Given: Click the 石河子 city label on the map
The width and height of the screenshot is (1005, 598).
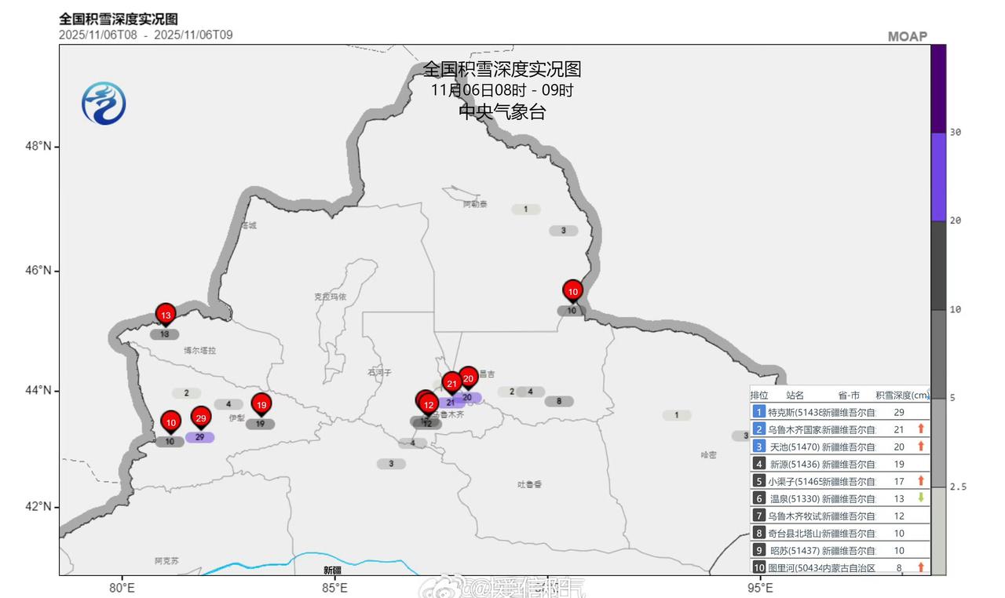Looking at the screenshot, I should pyautogui.click(x=379, y=372).
